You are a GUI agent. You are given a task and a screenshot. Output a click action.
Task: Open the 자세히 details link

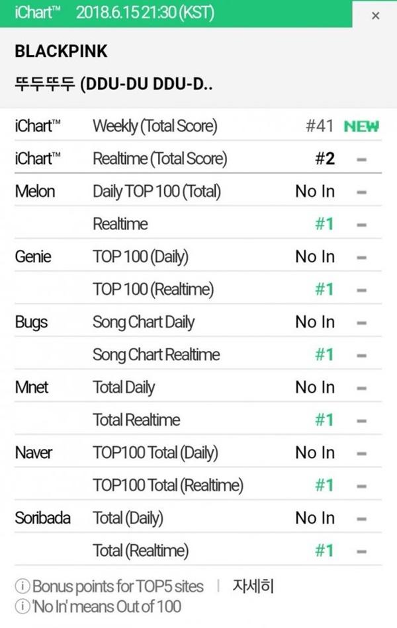coord(253,586)
